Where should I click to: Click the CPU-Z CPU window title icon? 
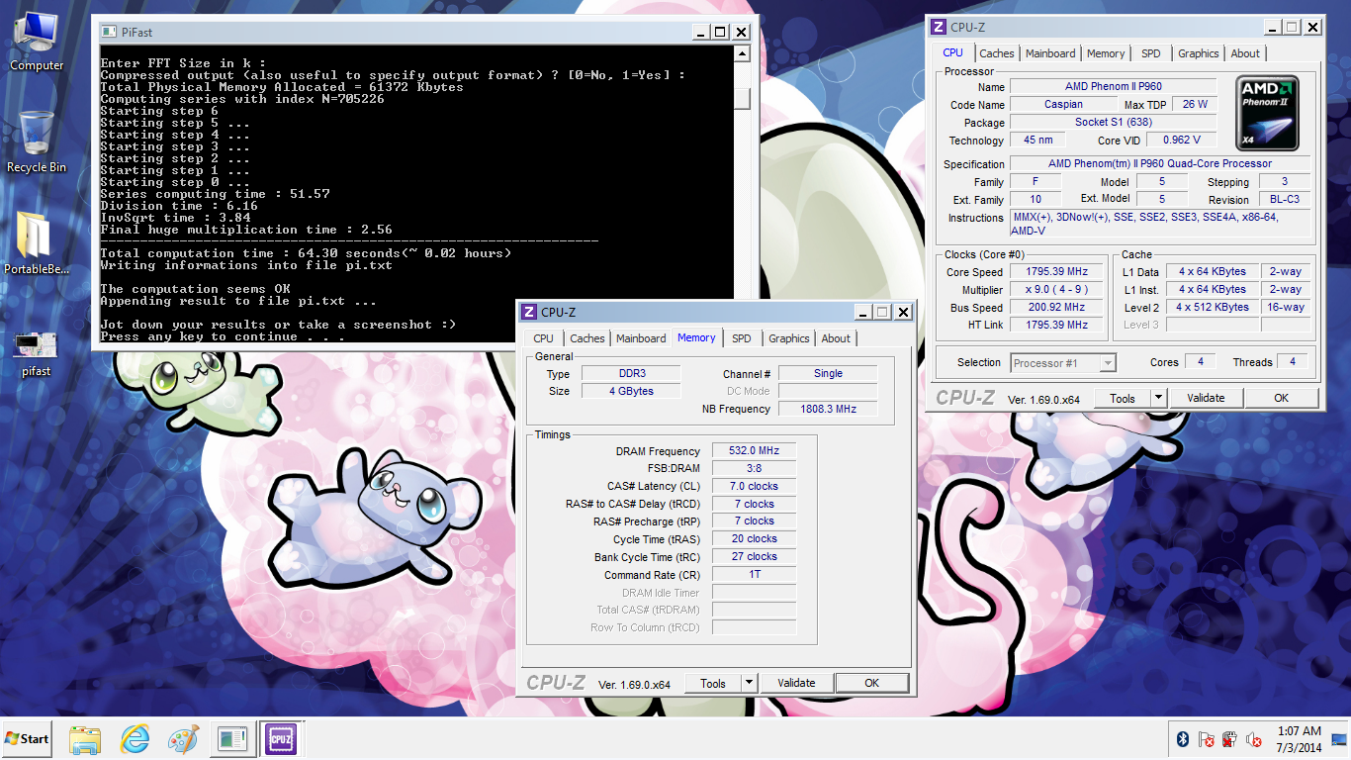click(x=939, y=27)
